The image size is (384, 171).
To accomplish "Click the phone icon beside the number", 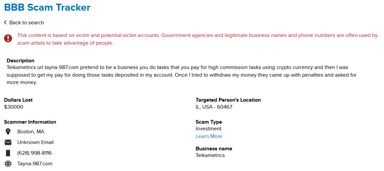I will (x=8, y=153).
